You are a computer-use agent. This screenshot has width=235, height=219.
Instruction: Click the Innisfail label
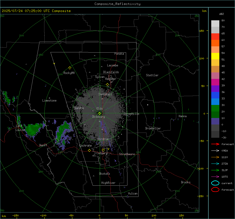point(105,94)
